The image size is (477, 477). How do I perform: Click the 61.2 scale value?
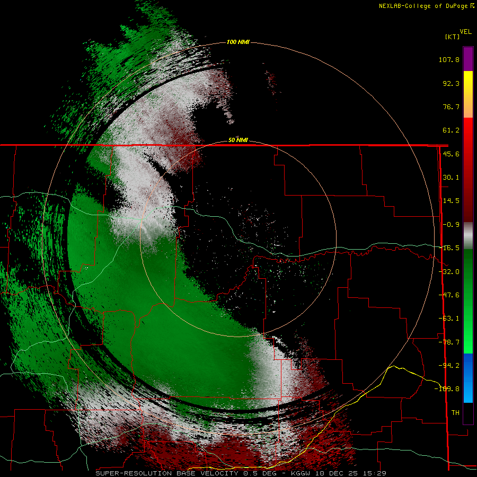(451, 130)
